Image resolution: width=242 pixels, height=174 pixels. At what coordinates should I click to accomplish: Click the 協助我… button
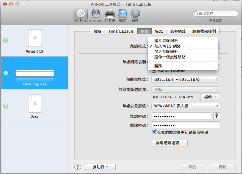100,167
